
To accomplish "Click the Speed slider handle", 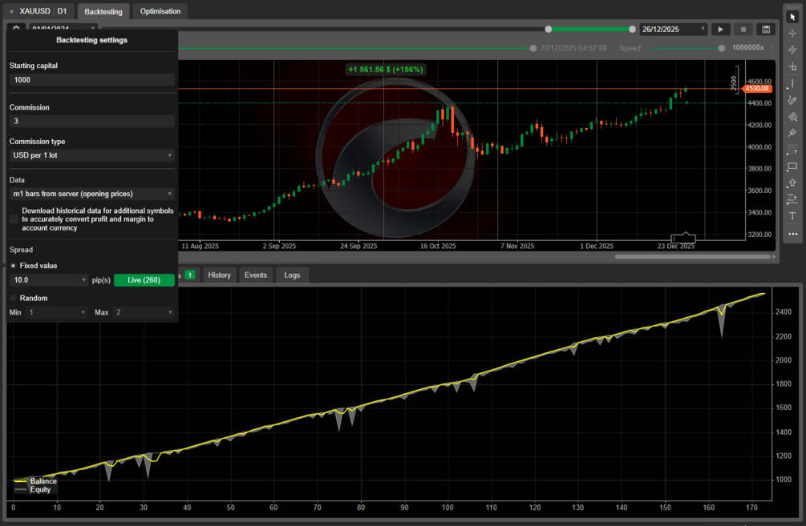I will tap(722, 48).
